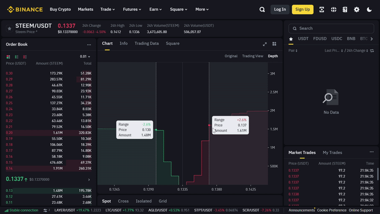This screenshot has width=380, height=214.
Task: Select Depth chart mode
Action: pyautogui.click(x=273, y=56)
